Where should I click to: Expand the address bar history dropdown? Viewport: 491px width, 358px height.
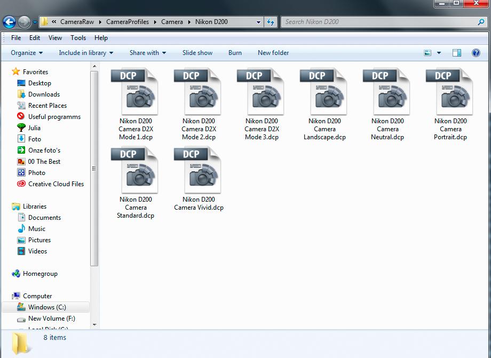point(258,22)
